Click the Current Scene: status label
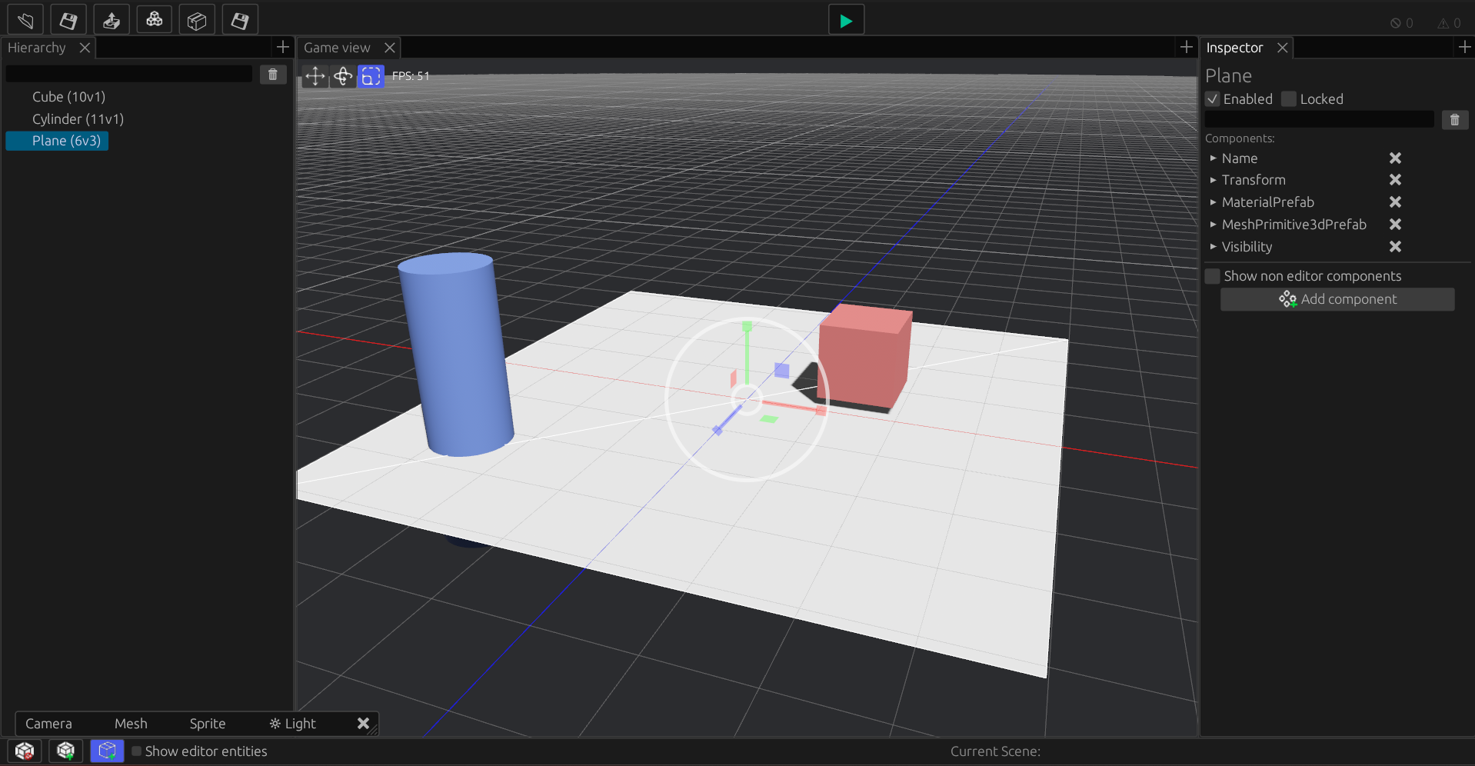The height and width of the screenshot is (766, 1475). click(x=995, y=751)
